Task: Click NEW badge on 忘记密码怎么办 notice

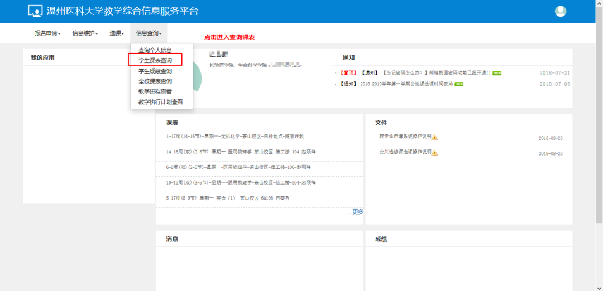Action: tap(496, 73)
